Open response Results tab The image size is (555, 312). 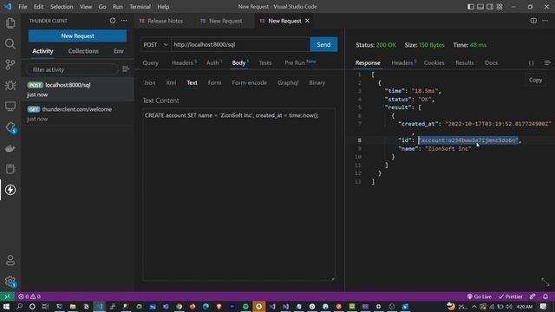click(465, 62)
